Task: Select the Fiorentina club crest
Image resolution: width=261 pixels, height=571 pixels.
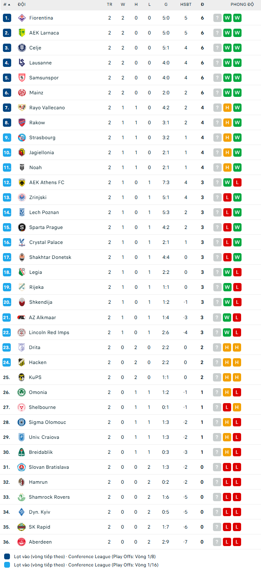Action: click(22, 17)
